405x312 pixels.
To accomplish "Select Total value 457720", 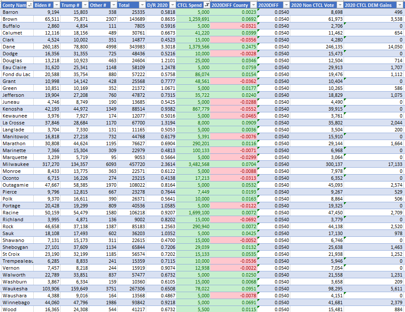I will (x=132, y=164).
